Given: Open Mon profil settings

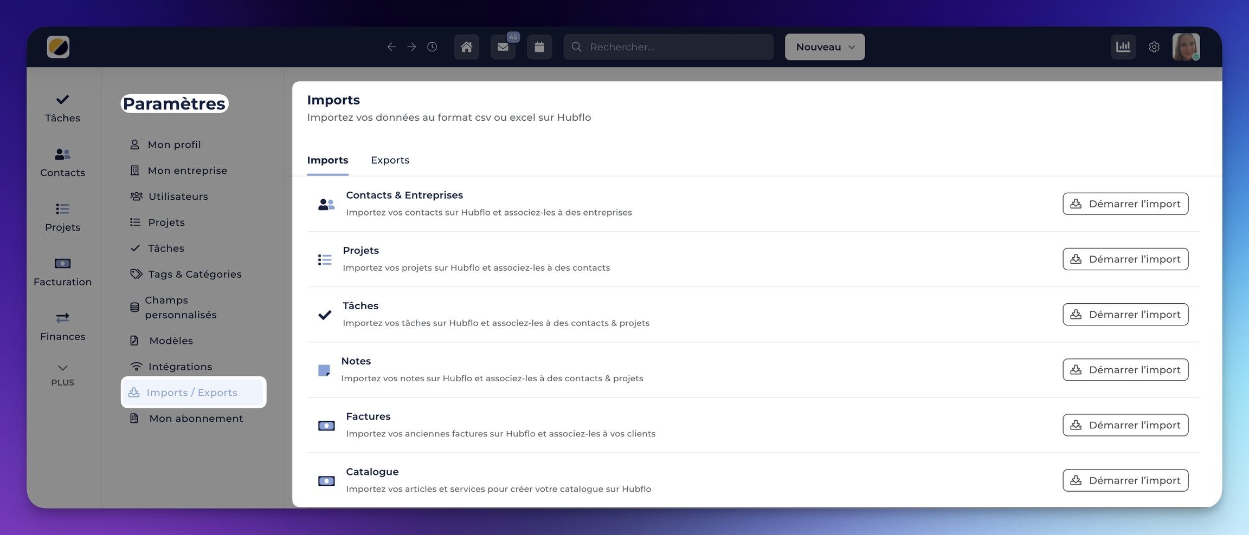Looking at the screenshot, I should 174,145.
